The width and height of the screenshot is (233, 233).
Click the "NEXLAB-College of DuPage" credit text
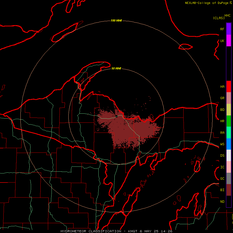tap(207, 3)
